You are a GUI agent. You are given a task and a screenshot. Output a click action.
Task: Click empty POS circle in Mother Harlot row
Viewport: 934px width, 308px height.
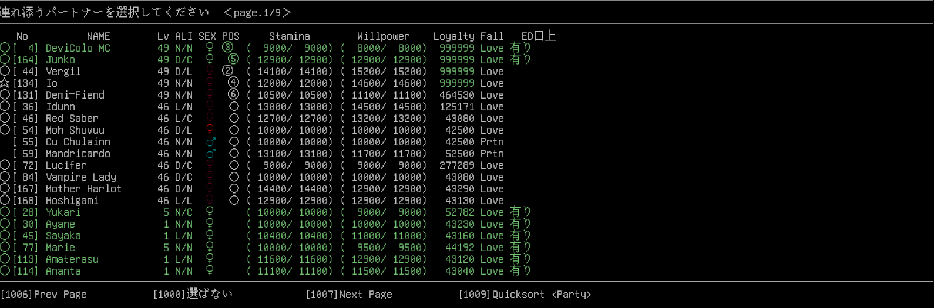tap(234, 189)
